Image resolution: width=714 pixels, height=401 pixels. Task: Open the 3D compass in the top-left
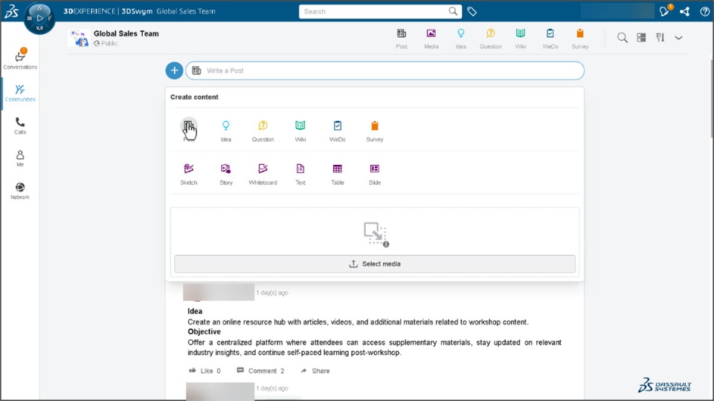(x=39, y=18)
